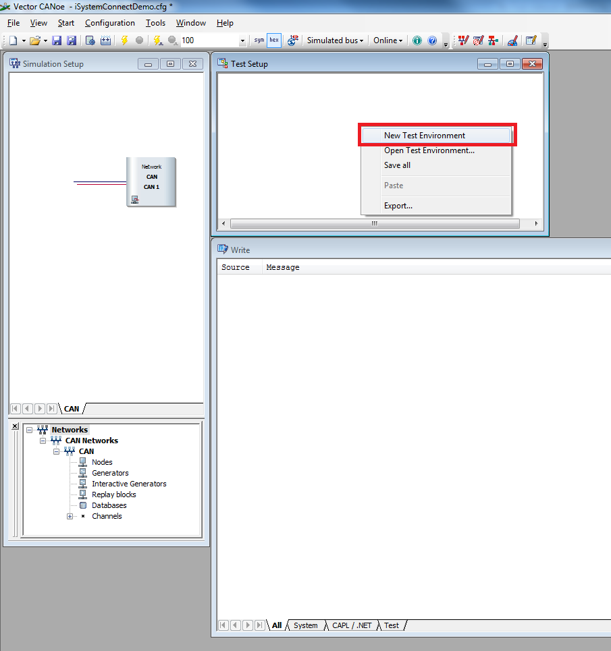This screenshot has width=611, height=651.
Task: Click the CAN network block in Simulation Setup
Action: [151, 181]
